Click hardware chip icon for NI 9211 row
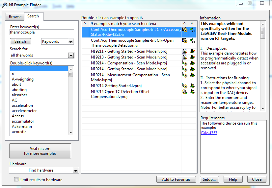 coord(192,51)
